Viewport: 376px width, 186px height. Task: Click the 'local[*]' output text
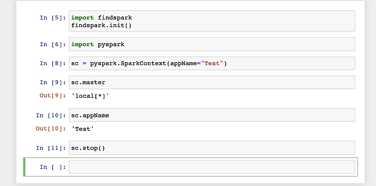click(90, 96)
